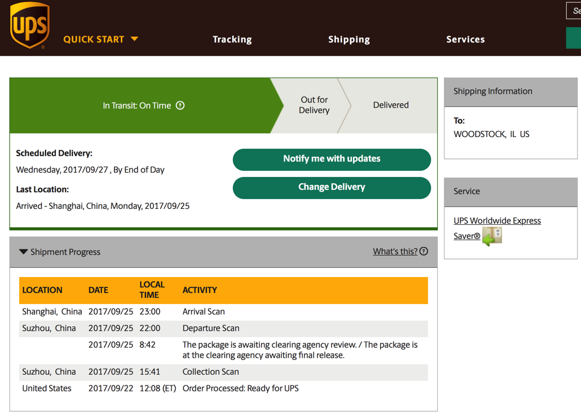Viewport: 581px width, 419px height.
Task: Open the What's this? link
Action: coord(395,251)
